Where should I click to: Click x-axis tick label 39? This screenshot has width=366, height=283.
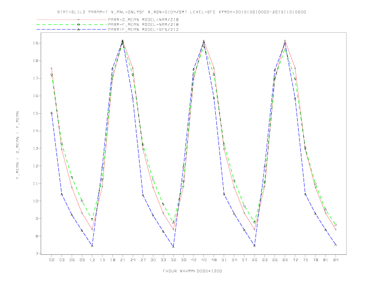point(183,260)
